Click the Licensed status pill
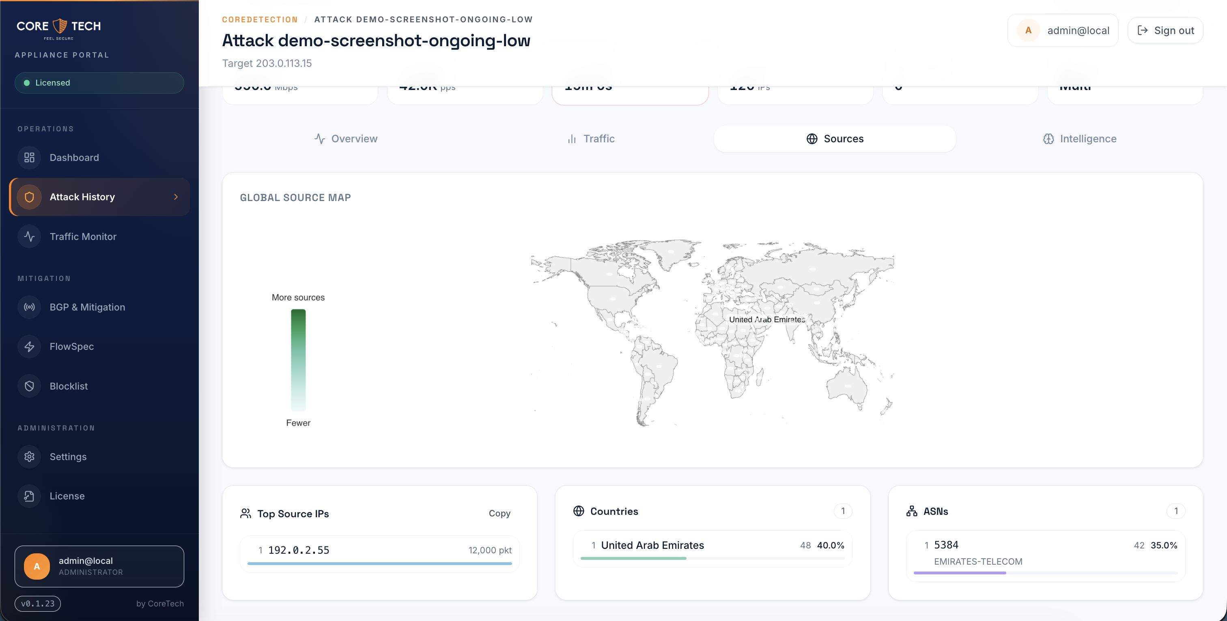 pyautogui.click(x=99, y=83)
